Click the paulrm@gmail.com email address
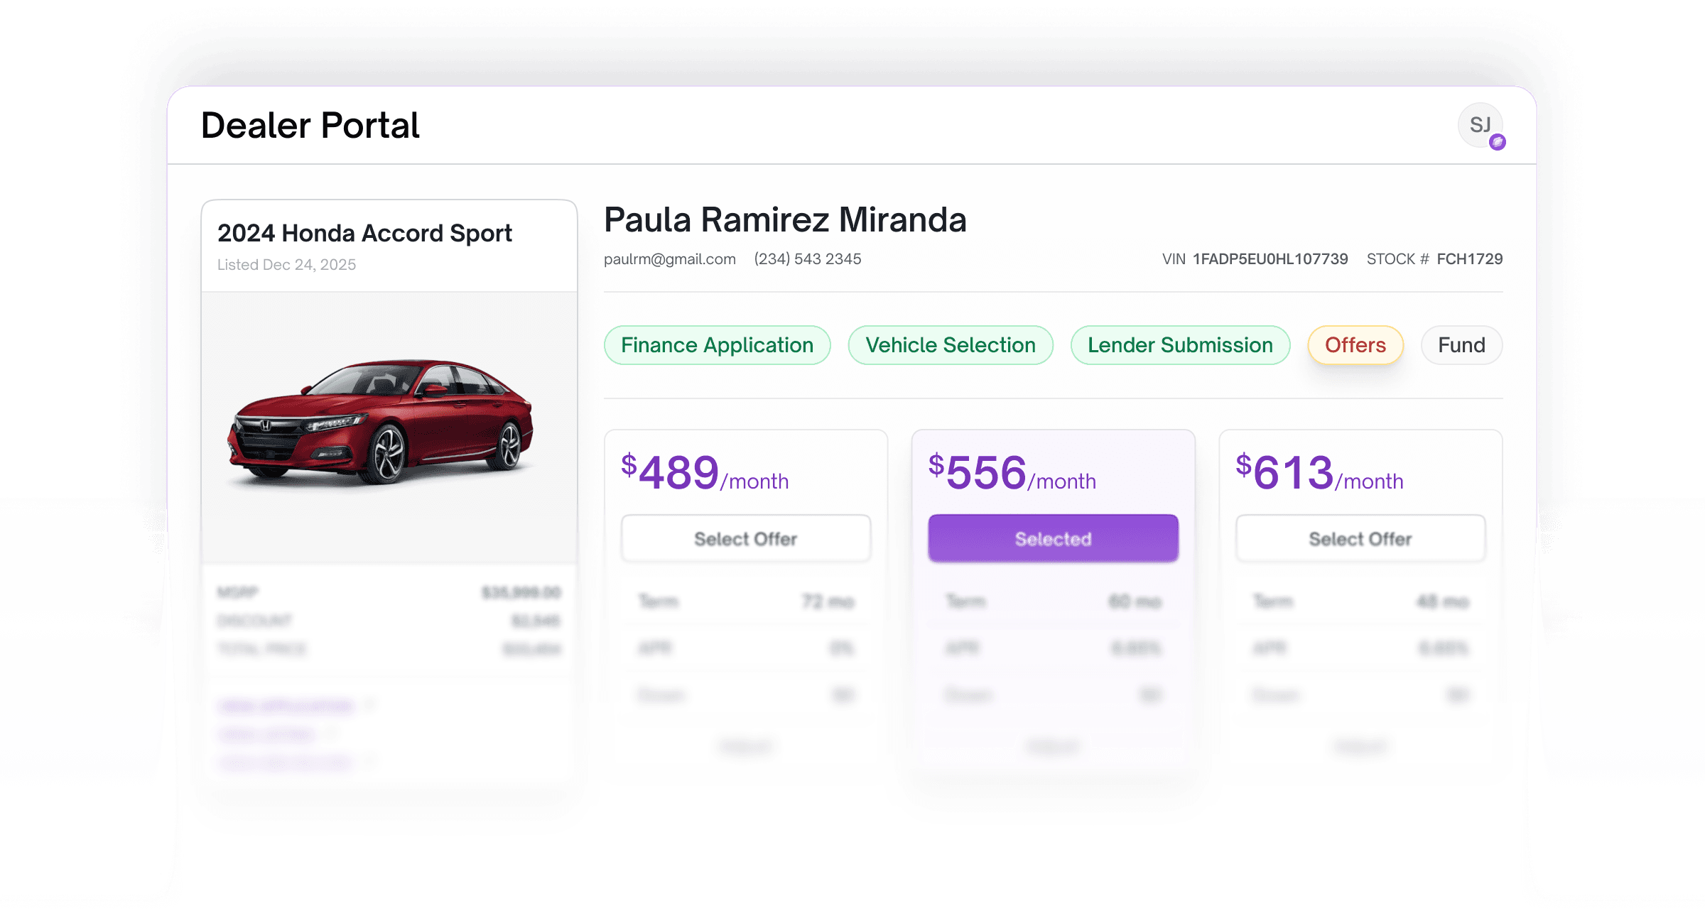 (669, 259)
